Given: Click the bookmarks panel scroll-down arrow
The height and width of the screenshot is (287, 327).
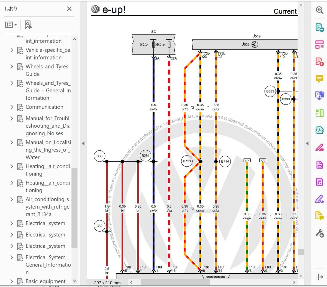Looking at the screenshot, I should click(75, 281).
